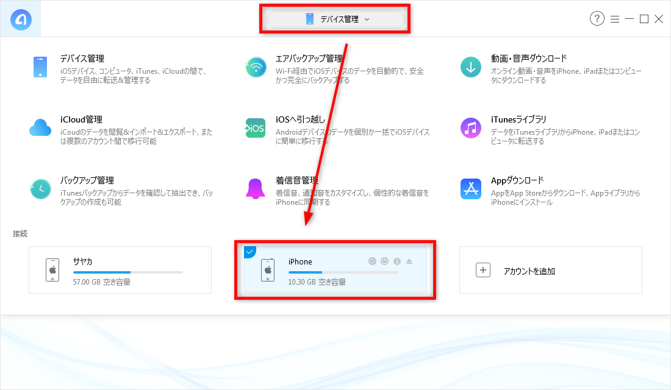This screenshot has width=671, height=390.
Task: Click the plus icon to add account
Action: point(483,270)
